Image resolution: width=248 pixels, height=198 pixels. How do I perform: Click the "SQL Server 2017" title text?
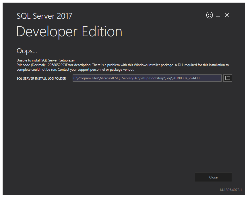tap(44, 16)
